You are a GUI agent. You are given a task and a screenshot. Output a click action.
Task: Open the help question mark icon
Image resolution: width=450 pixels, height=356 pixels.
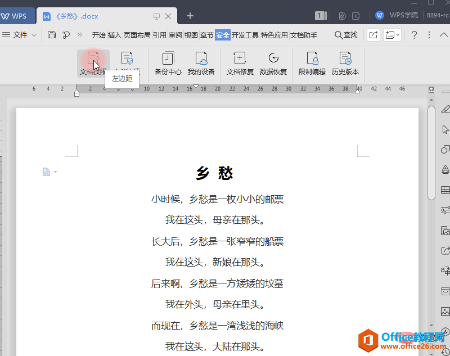click(414, 35)
